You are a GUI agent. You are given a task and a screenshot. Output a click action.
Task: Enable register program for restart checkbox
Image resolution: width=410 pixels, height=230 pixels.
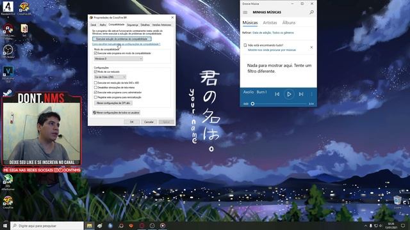tap(95, 97)
